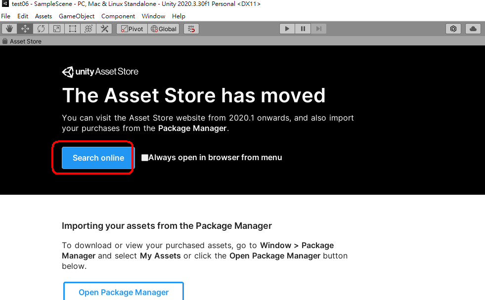Click the Unity app icon in title bar
This screenshot has width=485, height=300.
(5, 4)
